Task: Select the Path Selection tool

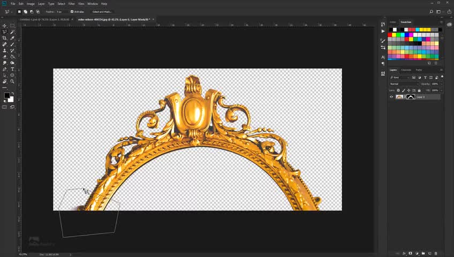Action: [x=4, y=75]
